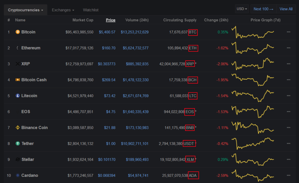Open the Watchlist
299x183 pixels.
(91, 10)
